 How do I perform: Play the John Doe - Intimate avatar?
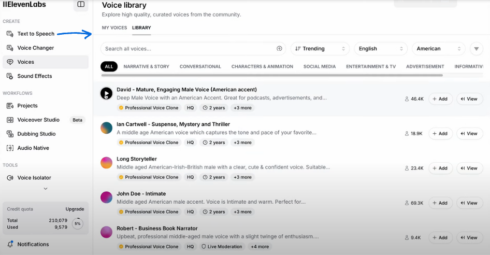(106, 197)
